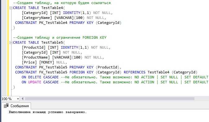Click the REFERENCES keyword
Viewport: 209px width, 122px height.
coord(135,72)
